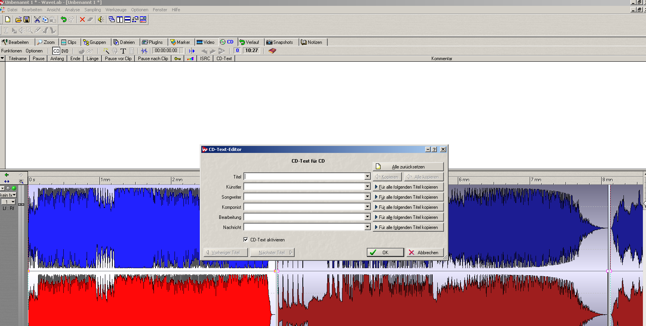The image size is (646, 326).
Task: Tile windows vertically with the split-column icon
Action: [120, 19]
